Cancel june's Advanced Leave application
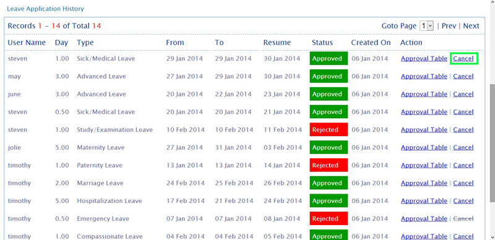The height and width of the screenshot is (240, 495). point(463,94)
